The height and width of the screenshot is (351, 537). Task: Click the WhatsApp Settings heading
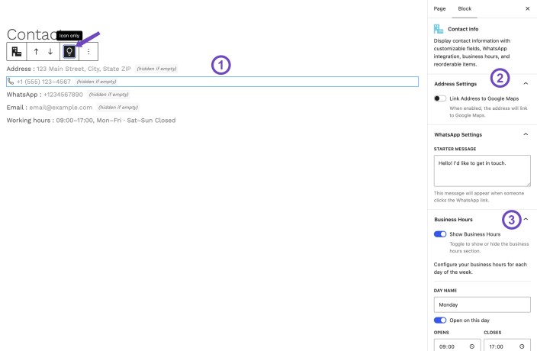[x=458, y=134]
